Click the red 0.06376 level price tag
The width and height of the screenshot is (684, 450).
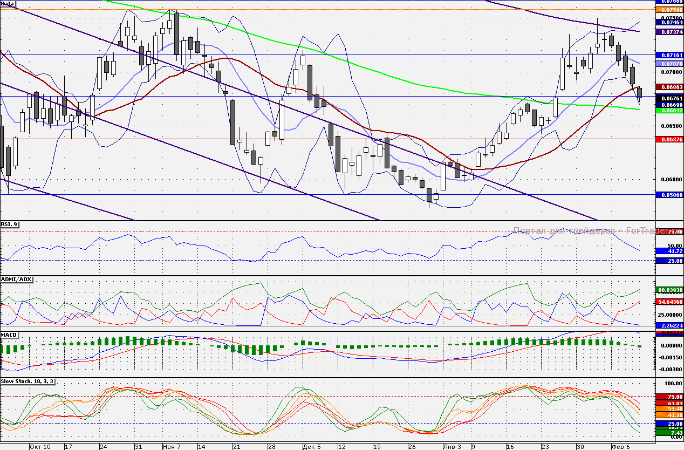(x=669, y=139)
